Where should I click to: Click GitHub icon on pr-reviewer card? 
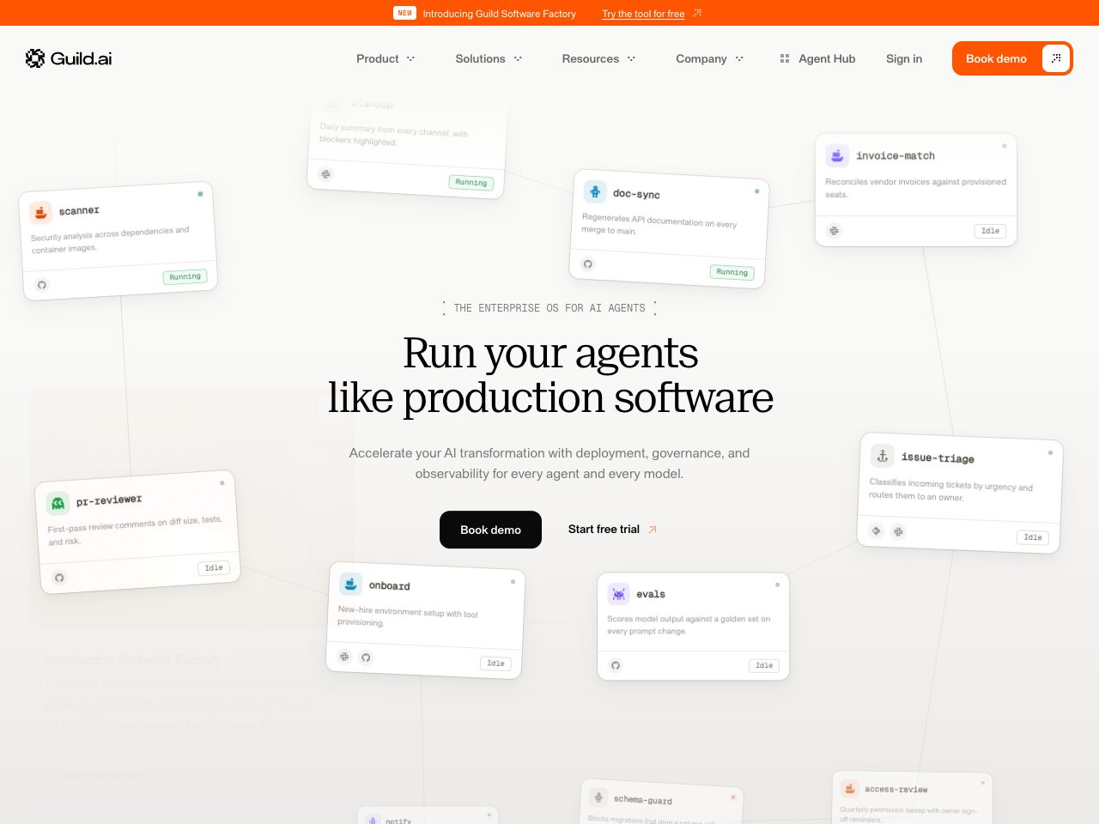(59, 578)
